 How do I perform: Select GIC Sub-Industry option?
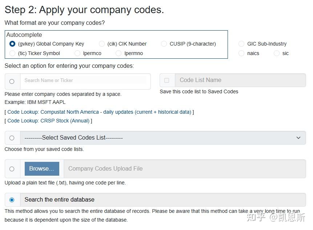coord(241,44)
